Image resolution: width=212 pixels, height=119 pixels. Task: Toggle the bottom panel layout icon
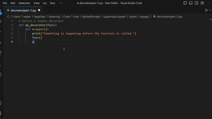tap(191, 3)
